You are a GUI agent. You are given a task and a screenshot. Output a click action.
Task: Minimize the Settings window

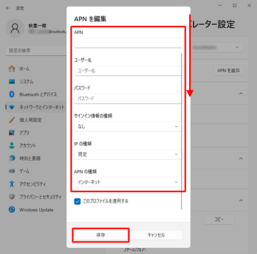tap(220, 6)
